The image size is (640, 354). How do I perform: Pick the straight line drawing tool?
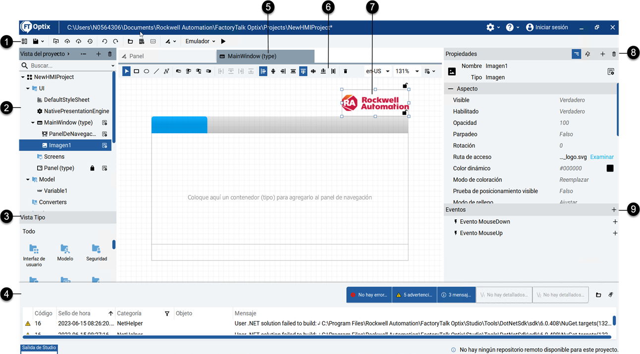tap(157, 71)
